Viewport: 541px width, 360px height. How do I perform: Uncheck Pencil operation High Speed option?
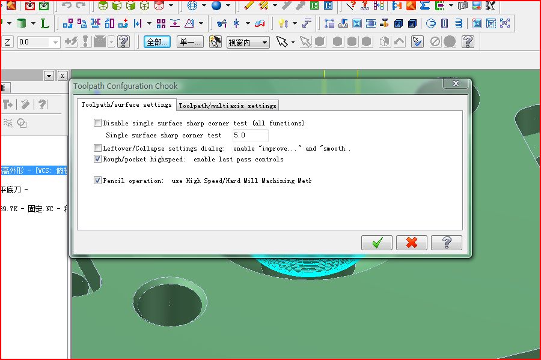[97, 180]
